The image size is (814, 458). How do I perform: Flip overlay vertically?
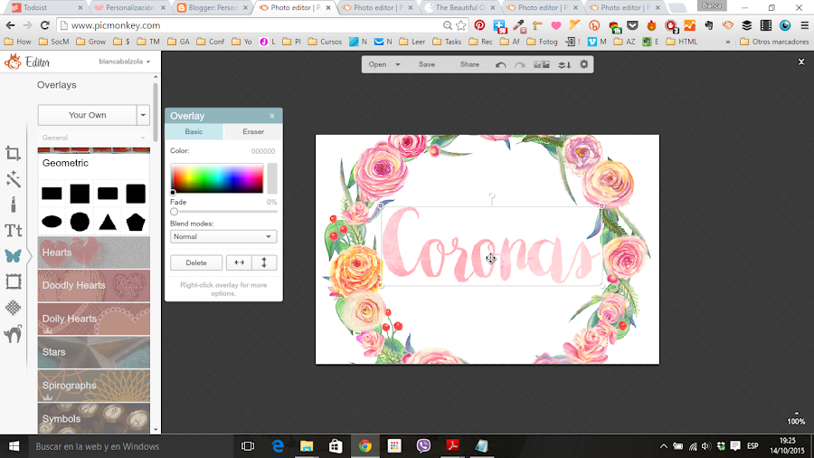(x=264, y=262)
